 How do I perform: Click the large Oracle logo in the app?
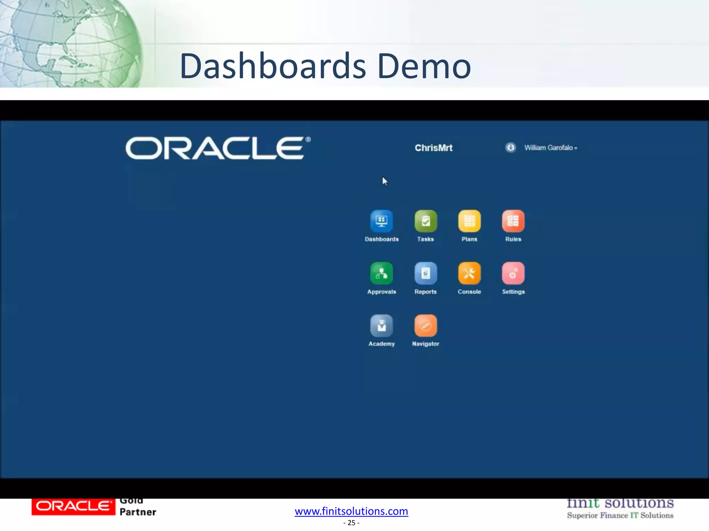[x=218, y=148]
